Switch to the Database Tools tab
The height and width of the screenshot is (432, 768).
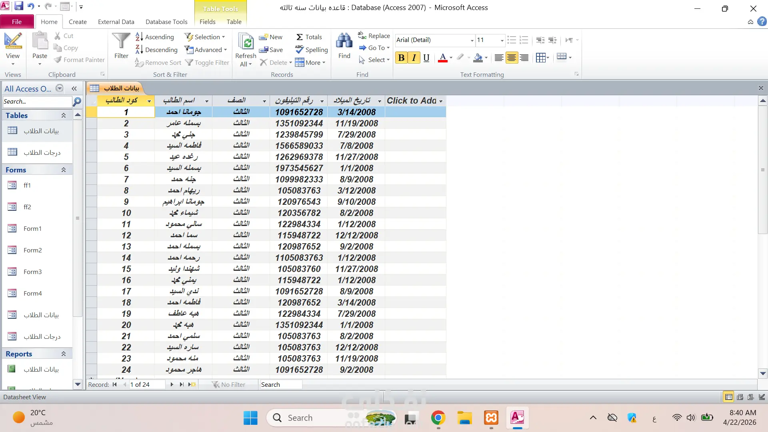click(x=166, y=22)
